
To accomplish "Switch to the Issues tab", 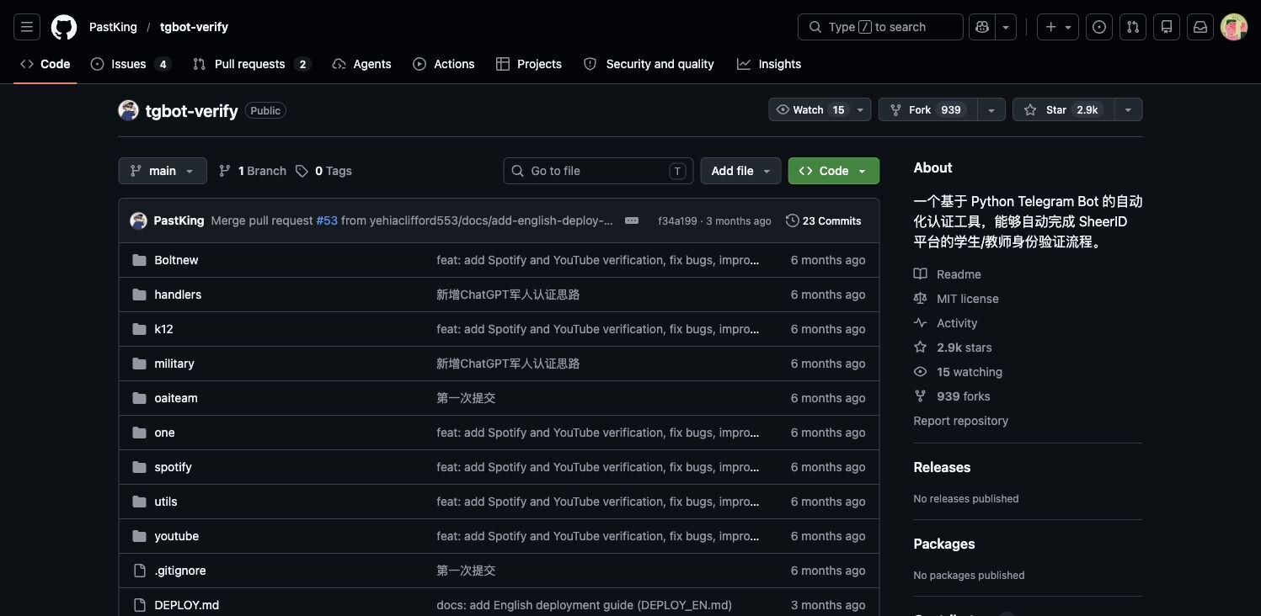I will 130,64.
